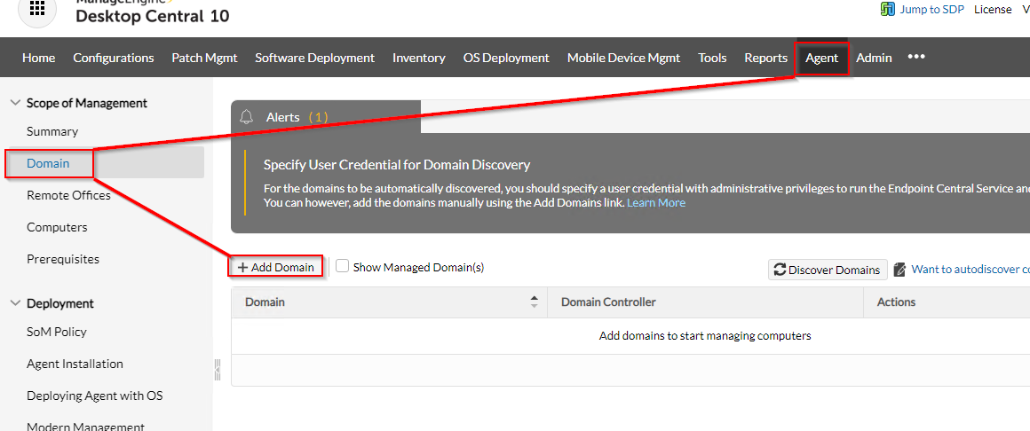The height and width of the screenshot is (431, 1030).
Task: Open the Home tab
Action: [x=39, y=58]
